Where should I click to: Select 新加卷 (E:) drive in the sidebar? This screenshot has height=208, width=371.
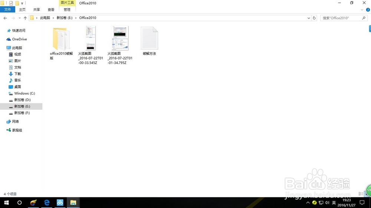pyautogui.click(x=21, y=107)
